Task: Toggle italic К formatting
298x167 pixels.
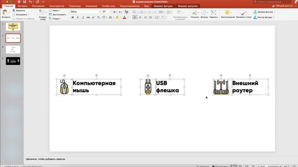Action: pyautogui.click(x=78, y=17)
